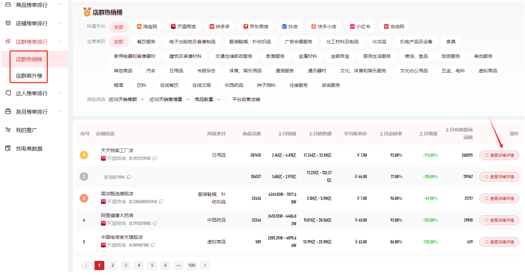The height and width of the screenshot is (275, 525).
Task: Copy store ID 725677994 with the copy icon
Action: [128, 177]
